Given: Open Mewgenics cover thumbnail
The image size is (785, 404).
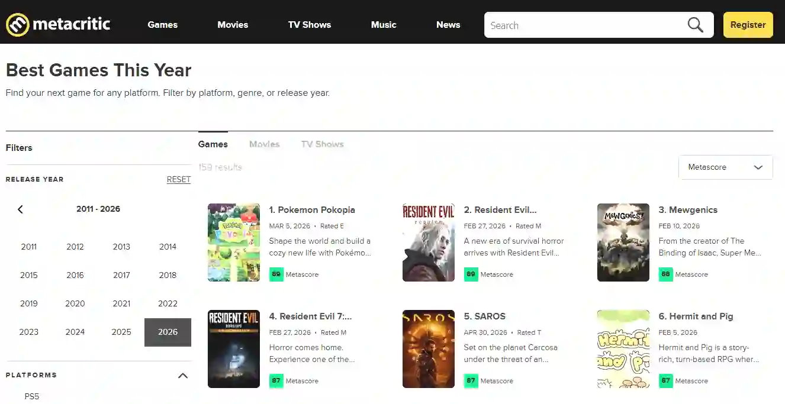Looking at the screenshot, I should click(x=623, y=243).
